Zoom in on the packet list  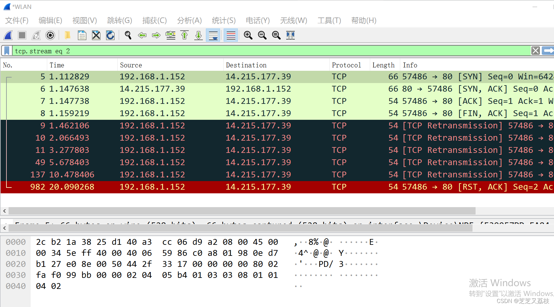(248, 35)
